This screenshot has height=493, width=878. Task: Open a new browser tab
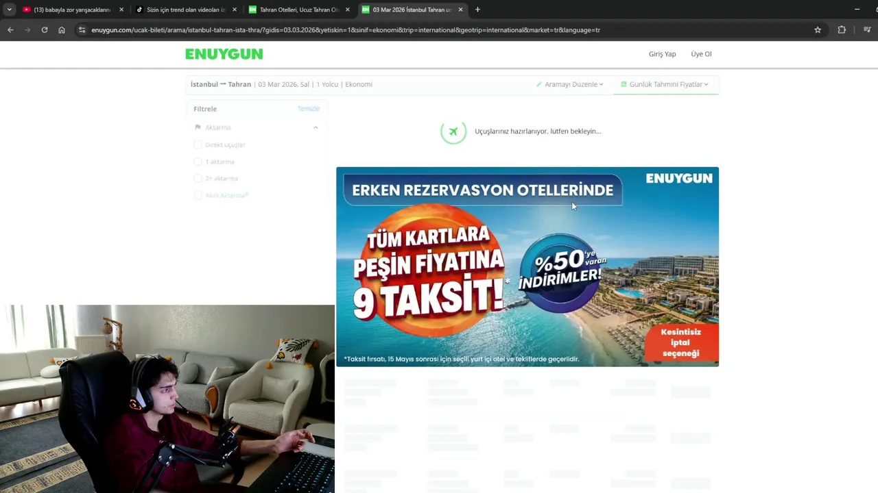click(477, 10)
